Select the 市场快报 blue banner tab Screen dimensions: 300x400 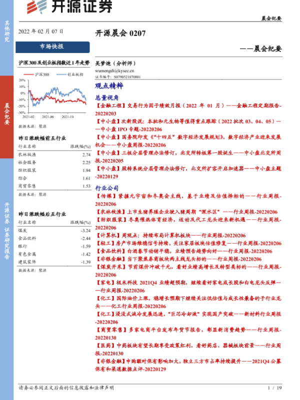pyautogui.click(x=52, y=46)
